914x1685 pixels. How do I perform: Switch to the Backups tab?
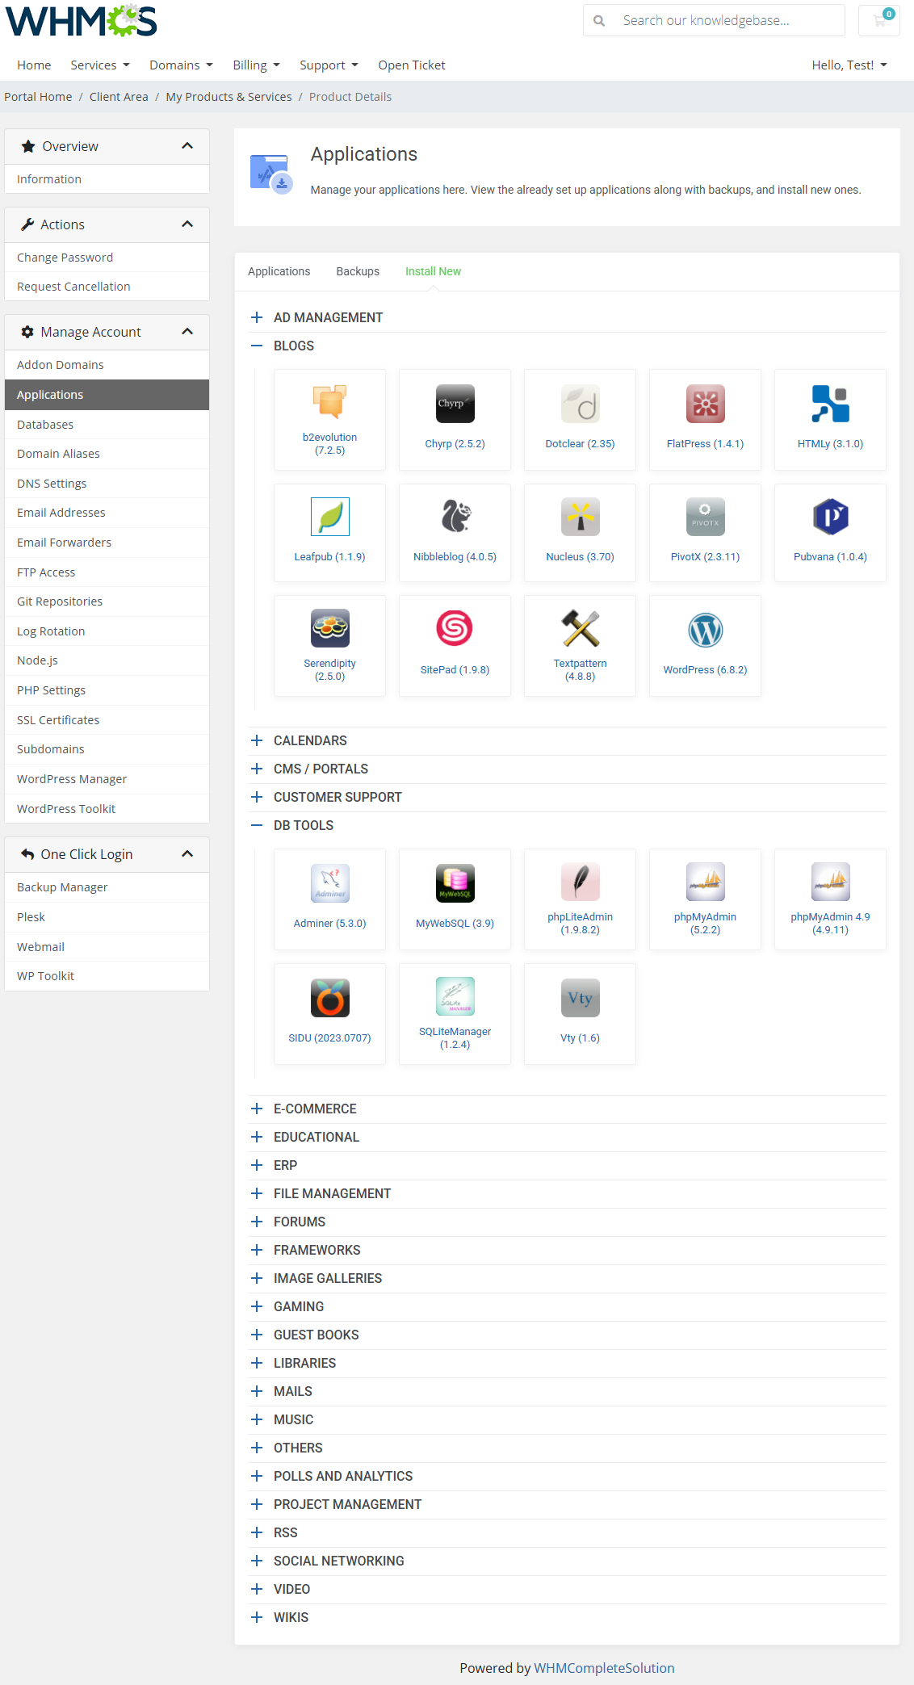(358, 271)
